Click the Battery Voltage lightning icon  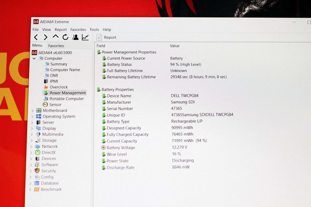tap(103, 147)
